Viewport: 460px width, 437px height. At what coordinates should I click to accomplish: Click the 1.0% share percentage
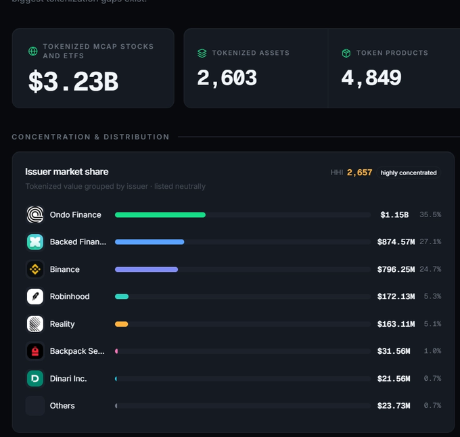[x=432, y=351]
